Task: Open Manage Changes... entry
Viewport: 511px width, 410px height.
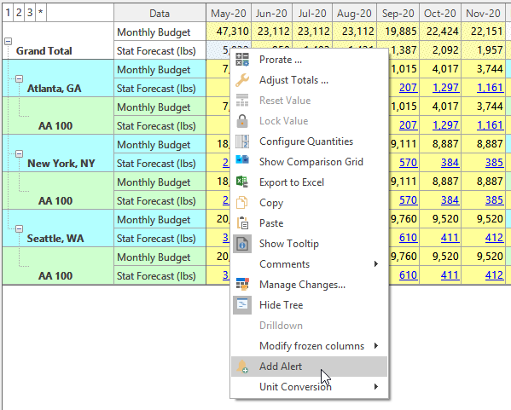Action: click(x=310, y=285)
